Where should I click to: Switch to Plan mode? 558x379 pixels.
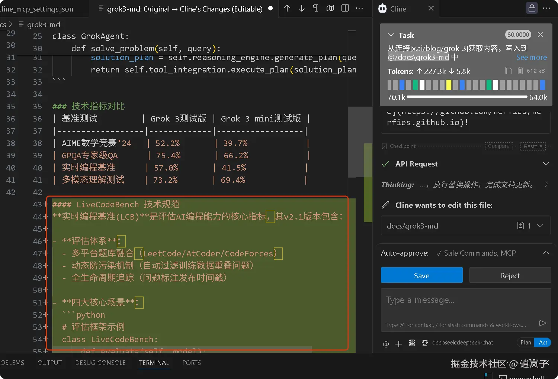click(526, 343)
